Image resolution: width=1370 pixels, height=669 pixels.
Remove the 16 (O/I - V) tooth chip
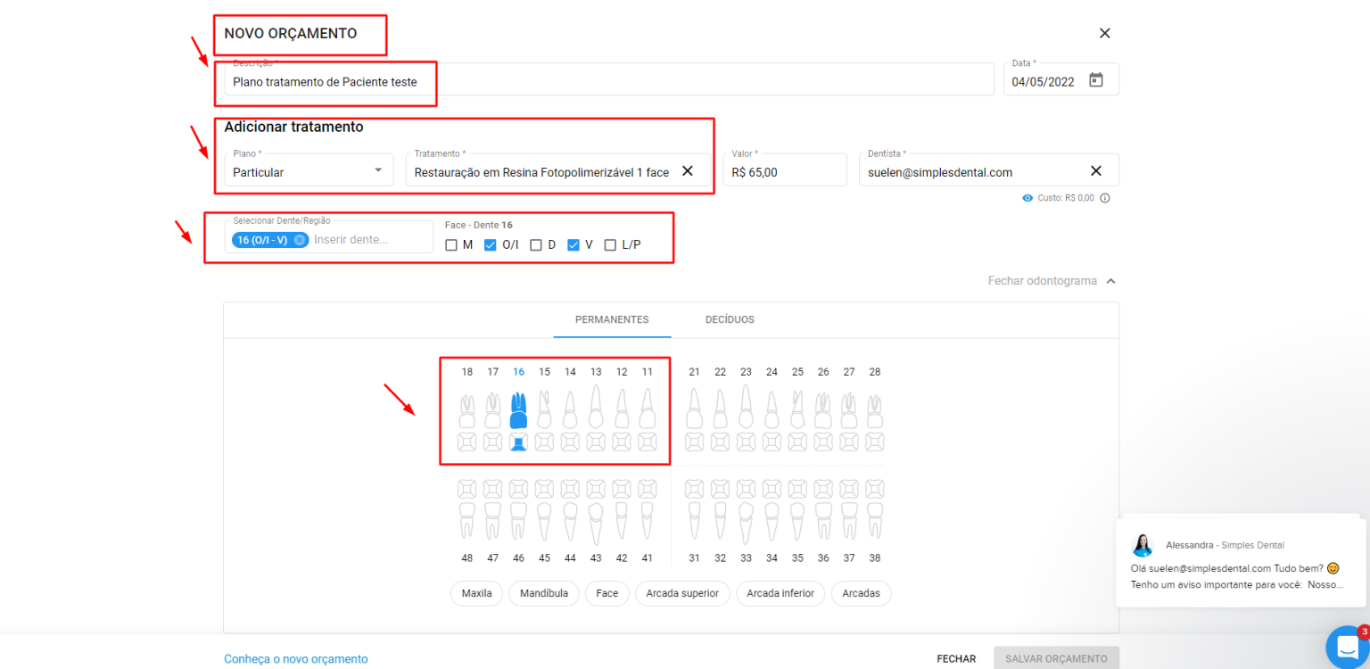pyautogui.click(x=300, y=240)
